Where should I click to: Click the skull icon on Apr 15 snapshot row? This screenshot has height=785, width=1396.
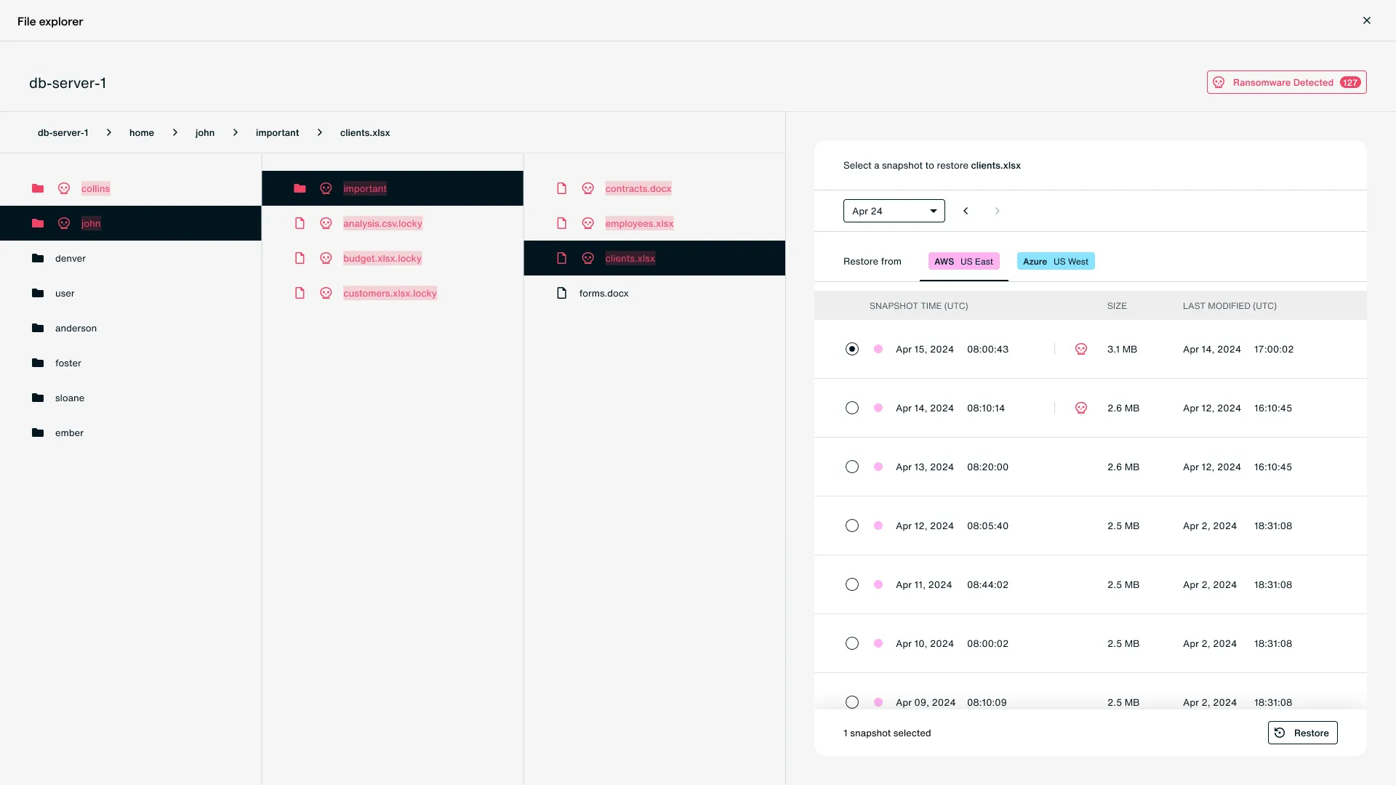[x=1081, y=349]
